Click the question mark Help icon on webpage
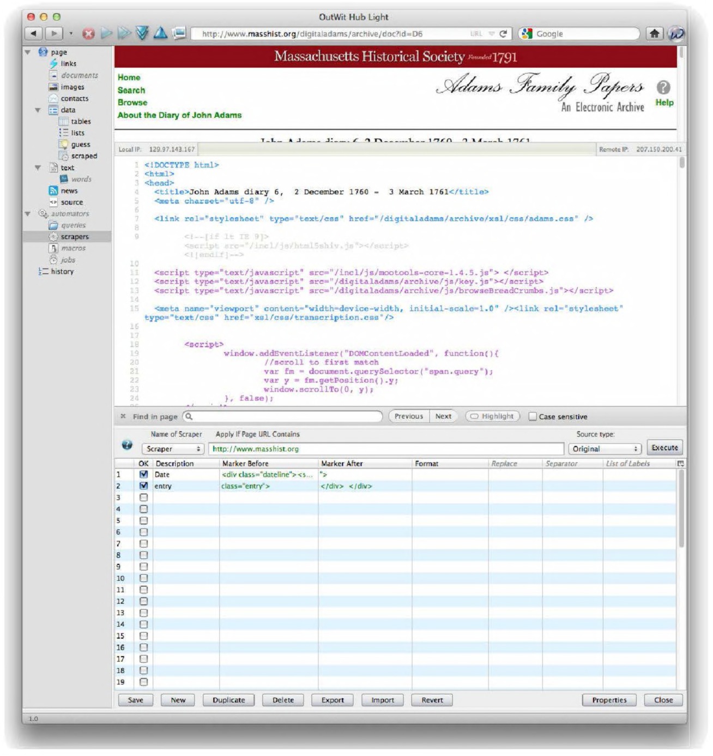The image size is (713, 756). point(663,87)
